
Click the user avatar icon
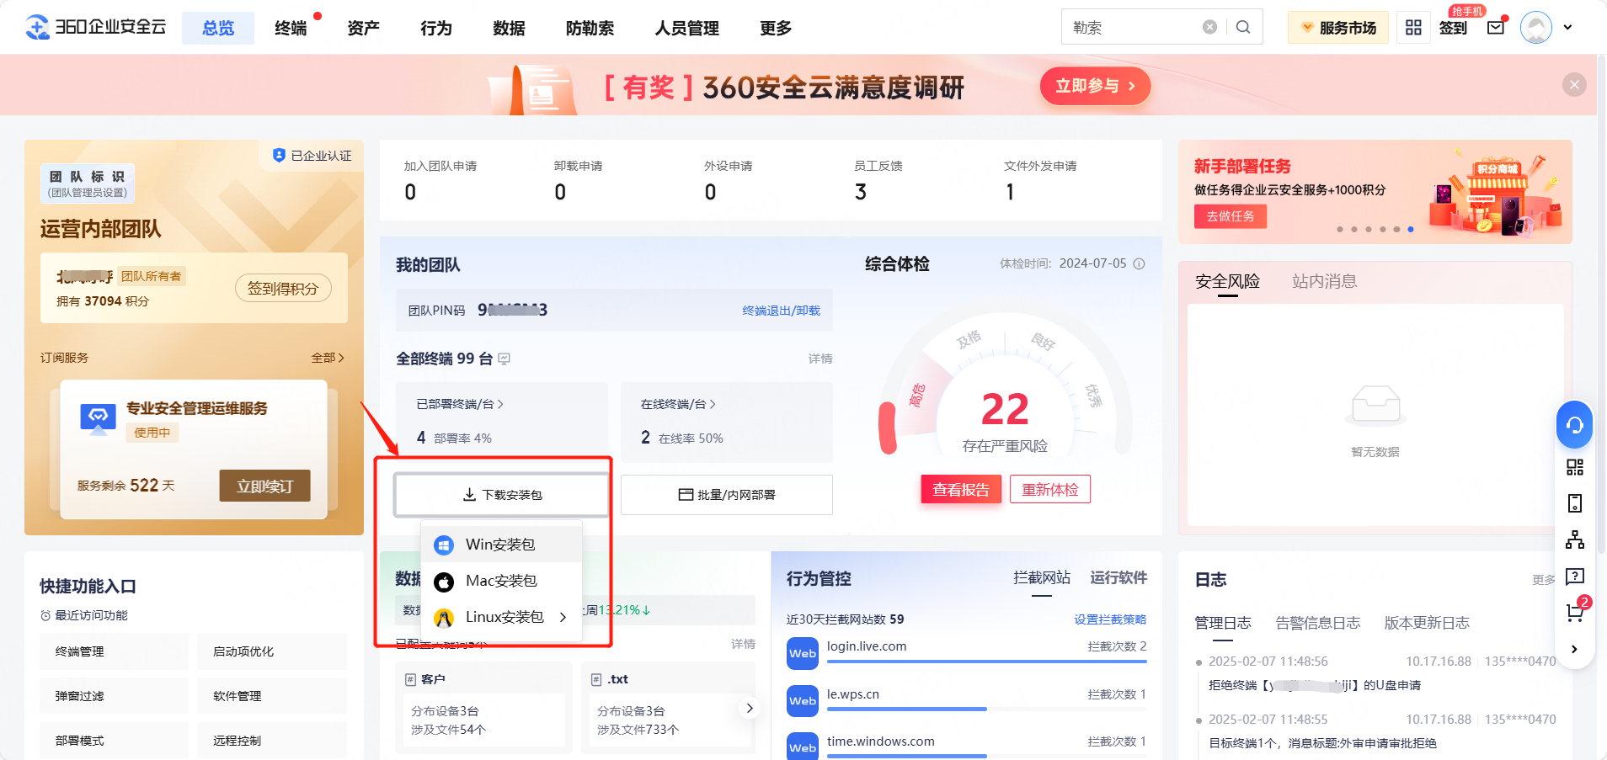point(1536,28)
